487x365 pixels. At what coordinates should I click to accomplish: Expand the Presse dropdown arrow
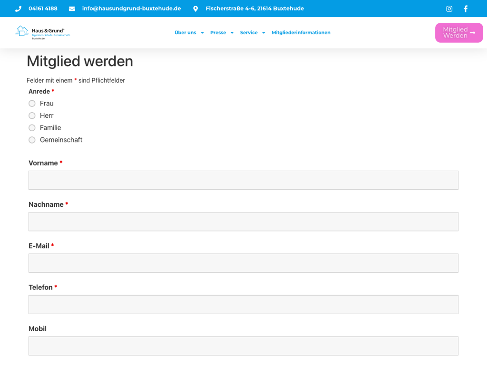(x=232, y=33)
